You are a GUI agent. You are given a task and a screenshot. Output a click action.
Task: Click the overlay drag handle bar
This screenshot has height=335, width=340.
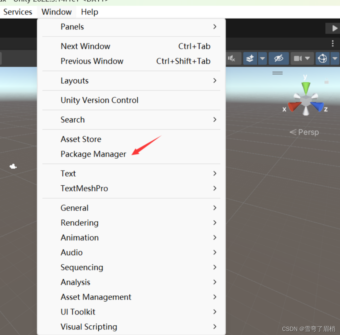278,73
